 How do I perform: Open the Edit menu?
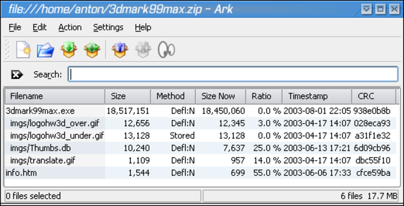tap(39, 27)
